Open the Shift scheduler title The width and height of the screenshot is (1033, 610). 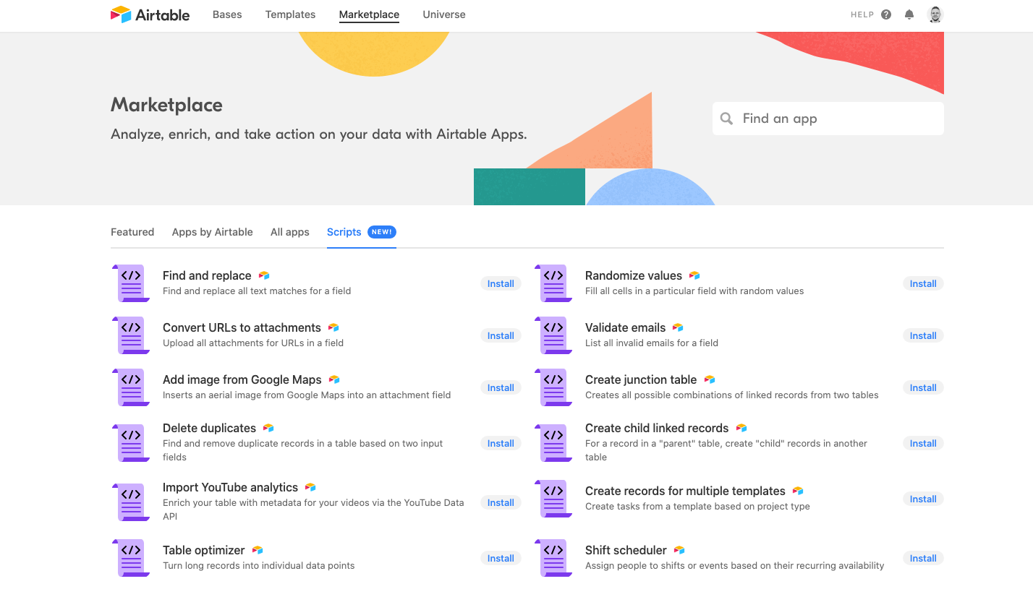(626, 550)
